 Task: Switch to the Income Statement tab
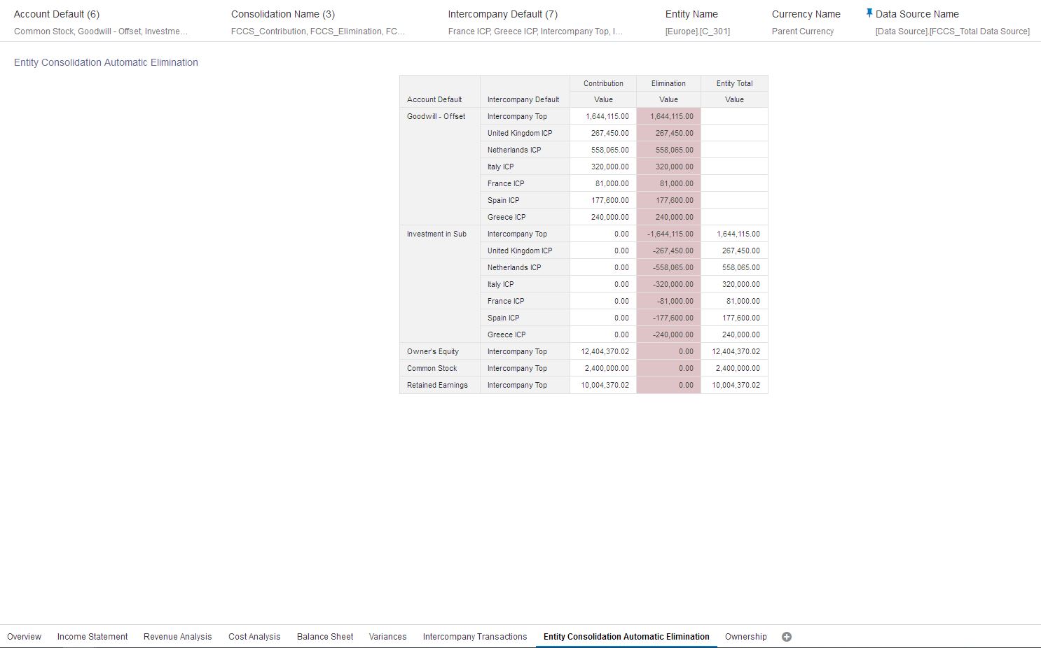(x=92, y=636)
